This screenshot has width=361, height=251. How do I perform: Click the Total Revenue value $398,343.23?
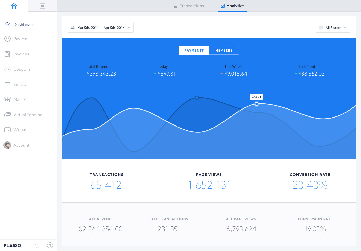[x=101, y=74]
